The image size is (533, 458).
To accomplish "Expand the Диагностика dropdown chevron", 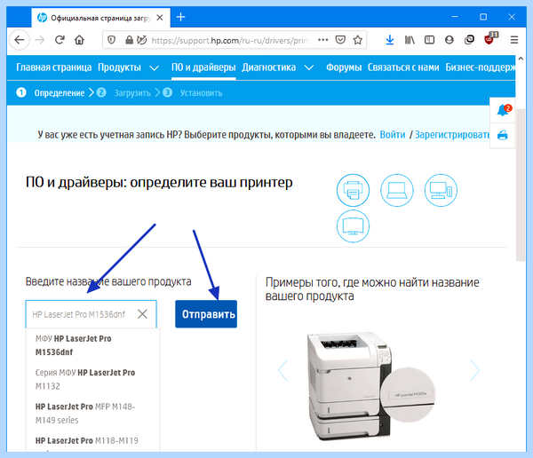I will [x=308, y=68].
